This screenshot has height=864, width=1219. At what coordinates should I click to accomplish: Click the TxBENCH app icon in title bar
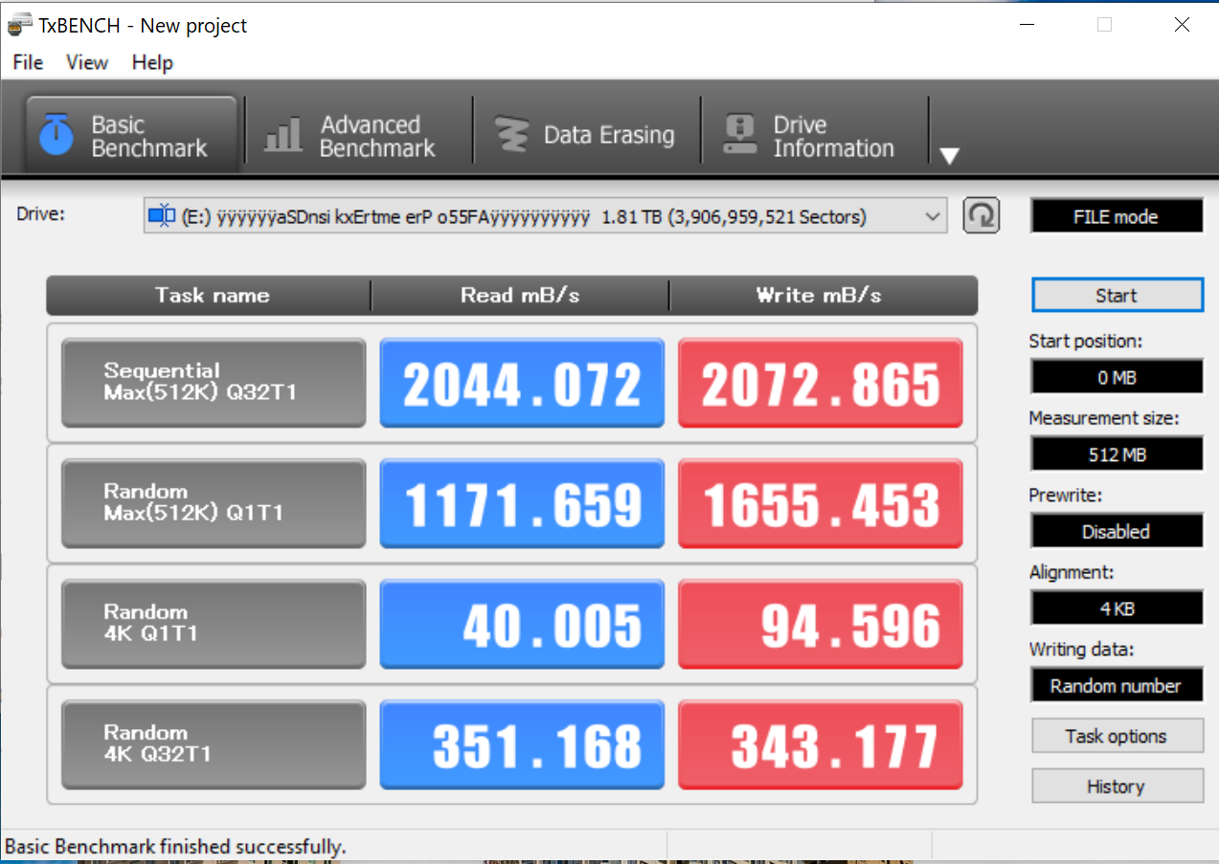tap(19, 25)
